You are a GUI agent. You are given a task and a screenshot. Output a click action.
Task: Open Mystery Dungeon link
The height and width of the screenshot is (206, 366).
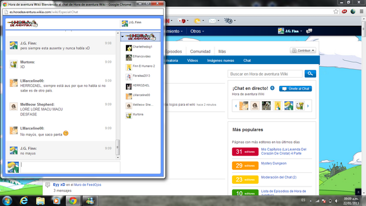click(273, 163)
